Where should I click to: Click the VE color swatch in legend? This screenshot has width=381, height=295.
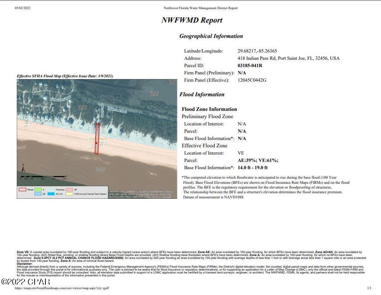coord(69,189)
